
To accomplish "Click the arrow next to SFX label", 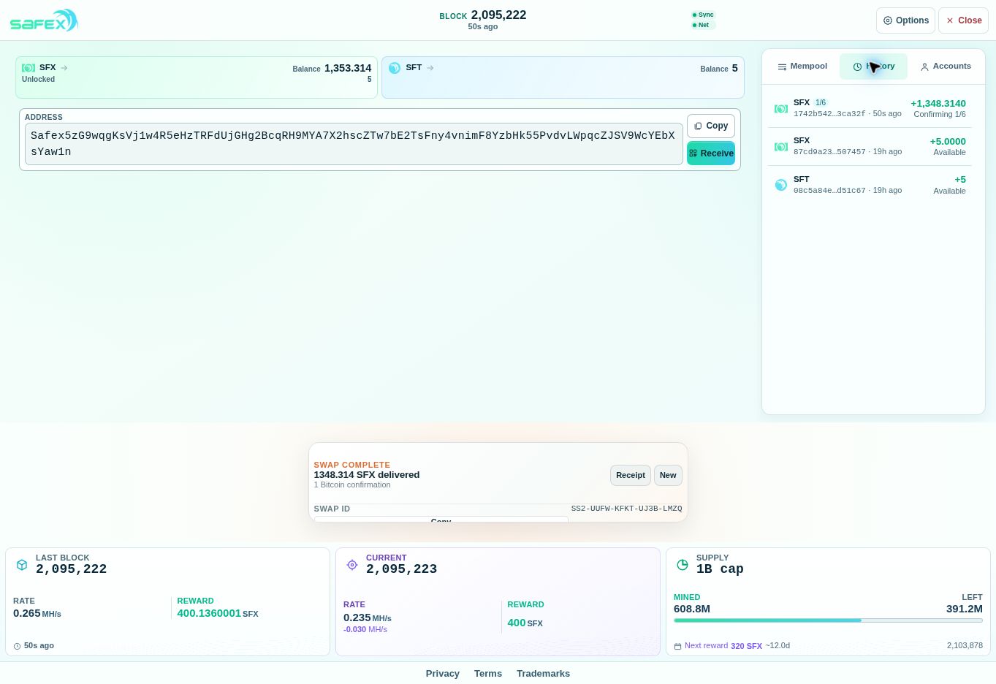I will 64,68.
